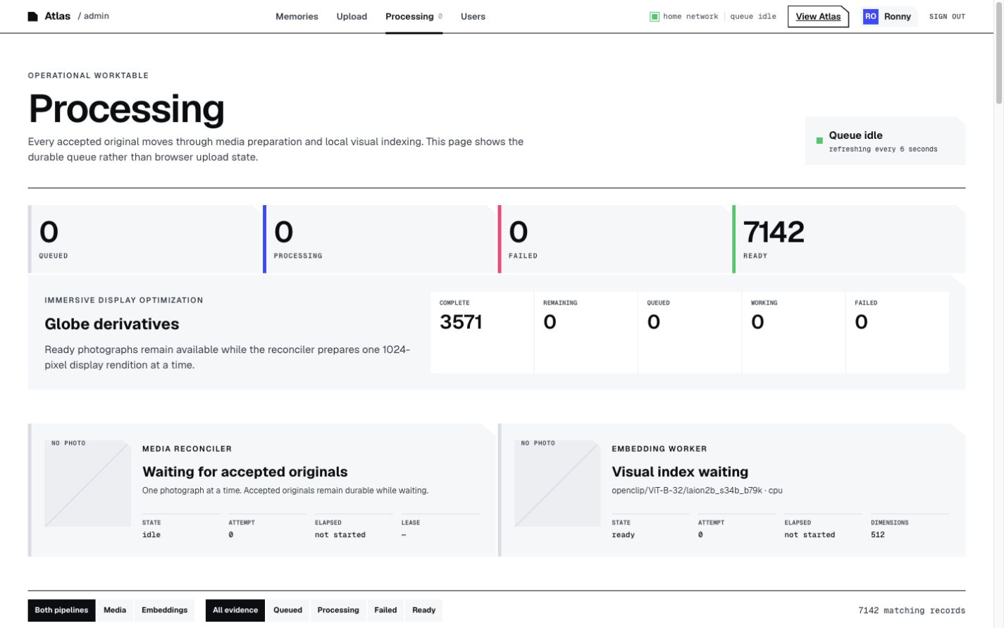Viewport: 1004px width, 628px height.
Task: Click the 'Visual index waiting' heading
Action: [x=680, y=472]
